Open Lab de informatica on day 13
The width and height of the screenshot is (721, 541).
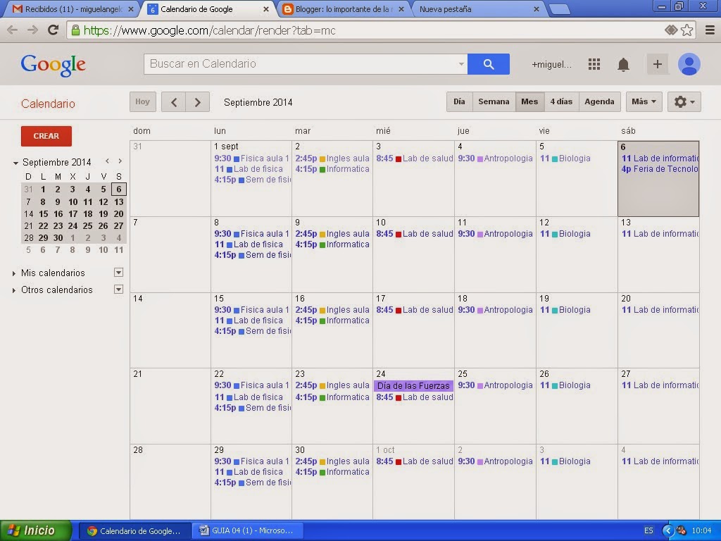[659, 234]
